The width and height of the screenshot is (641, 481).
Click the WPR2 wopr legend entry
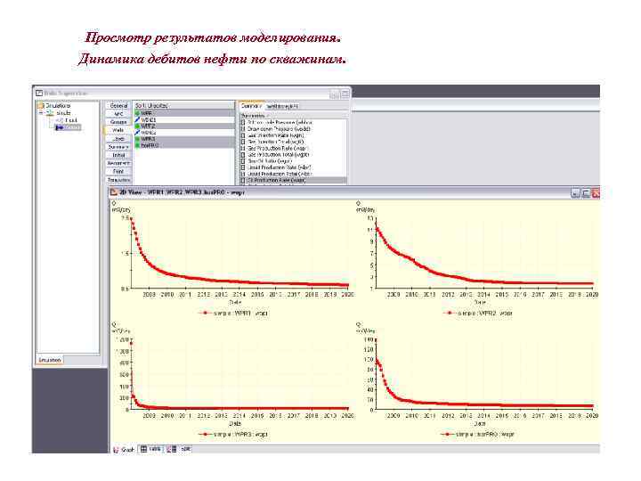(x=477, y=313)
